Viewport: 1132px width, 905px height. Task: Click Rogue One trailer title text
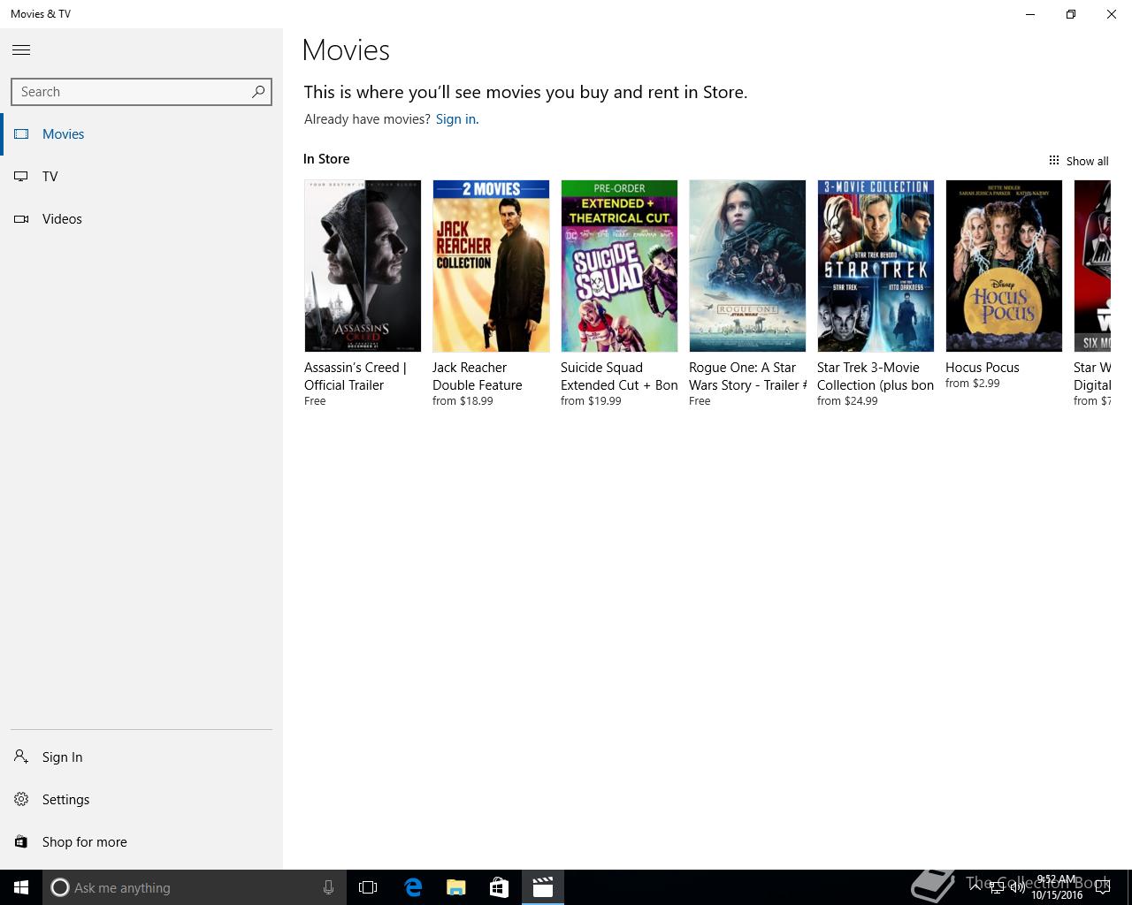pos(747,376)
